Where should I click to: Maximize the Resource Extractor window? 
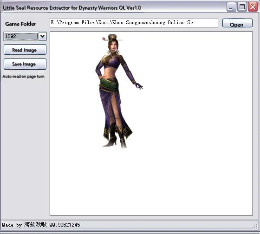click(242, 7)
